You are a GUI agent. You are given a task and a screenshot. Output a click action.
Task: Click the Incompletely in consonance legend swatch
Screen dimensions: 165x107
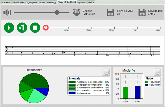(x=72, y=91)
